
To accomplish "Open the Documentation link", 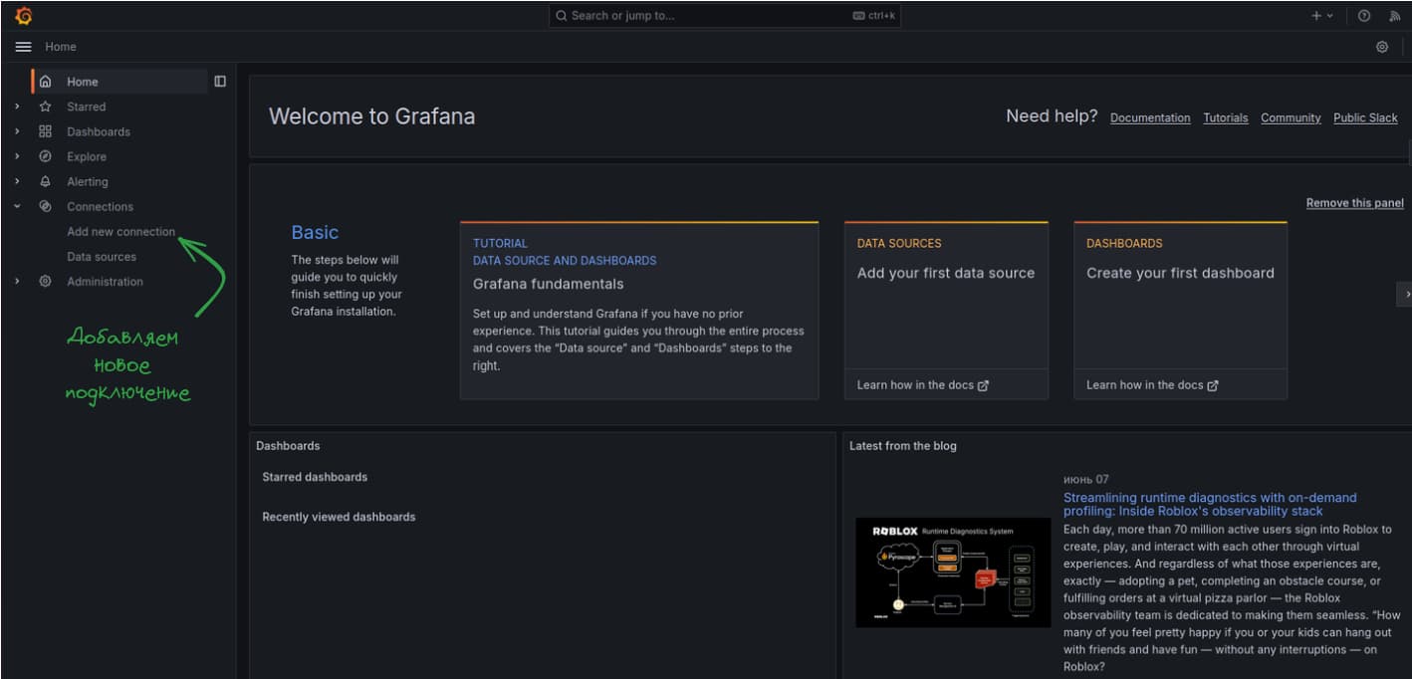I will coord(1150,117).
